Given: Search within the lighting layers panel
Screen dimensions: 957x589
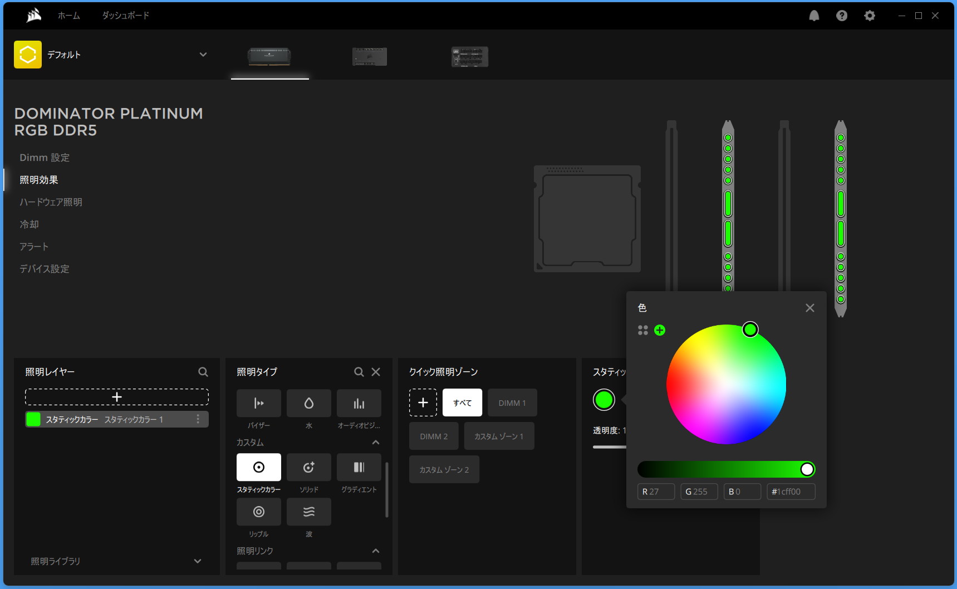Looking at the screenshot, I should pos(203,372).
